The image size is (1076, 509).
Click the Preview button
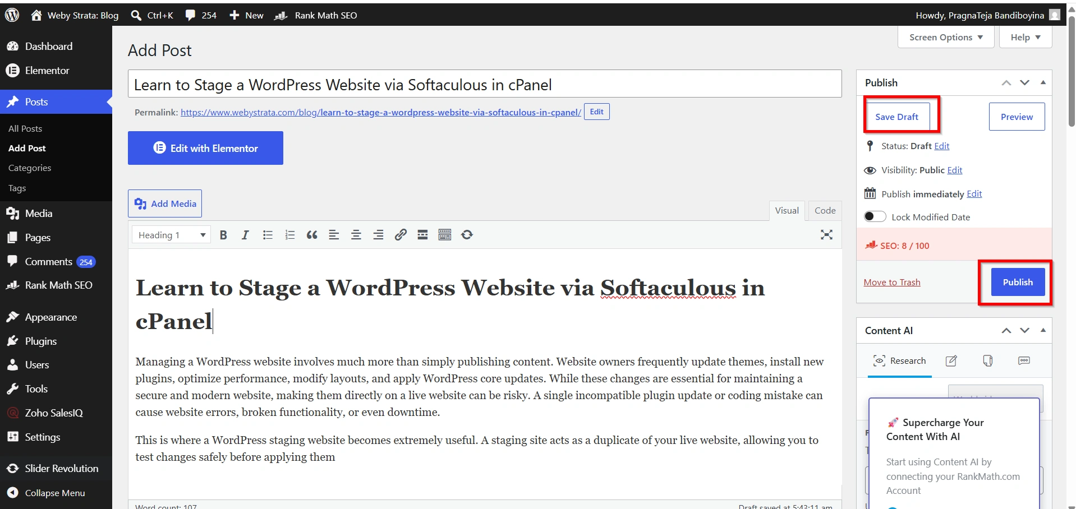(1017, 117)
